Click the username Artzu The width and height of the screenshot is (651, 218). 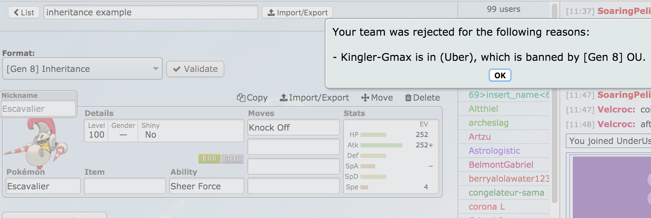pyautogui.click(x=480, y=137)
